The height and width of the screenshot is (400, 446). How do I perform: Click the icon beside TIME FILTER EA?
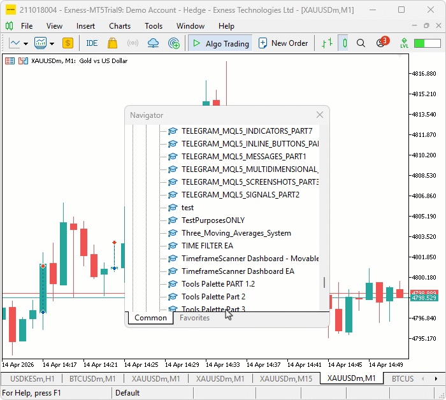point(173,246)
